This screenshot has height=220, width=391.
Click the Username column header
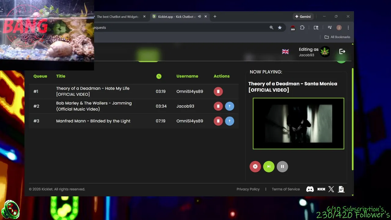coord(187,76)
